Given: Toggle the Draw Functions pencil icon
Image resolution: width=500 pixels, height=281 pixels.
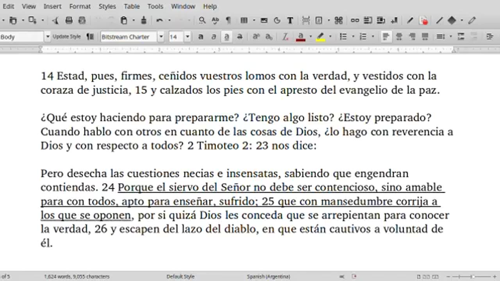Looking at the screenshot, I should pyautogui.click(x=472, y=21).
